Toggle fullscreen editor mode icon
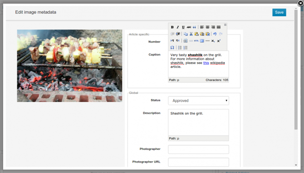This screenshot has height=173, width=304. pos(202,41)
